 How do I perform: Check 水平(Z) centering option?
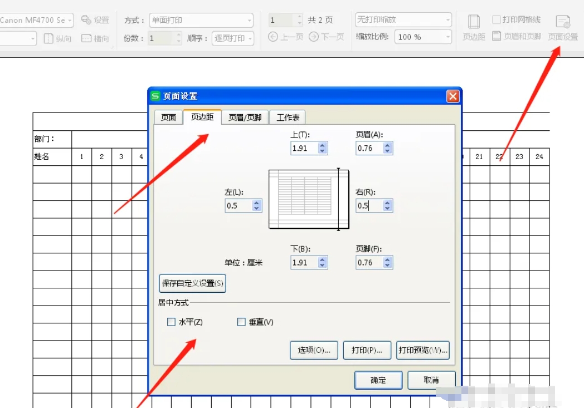tap(171, 322)
